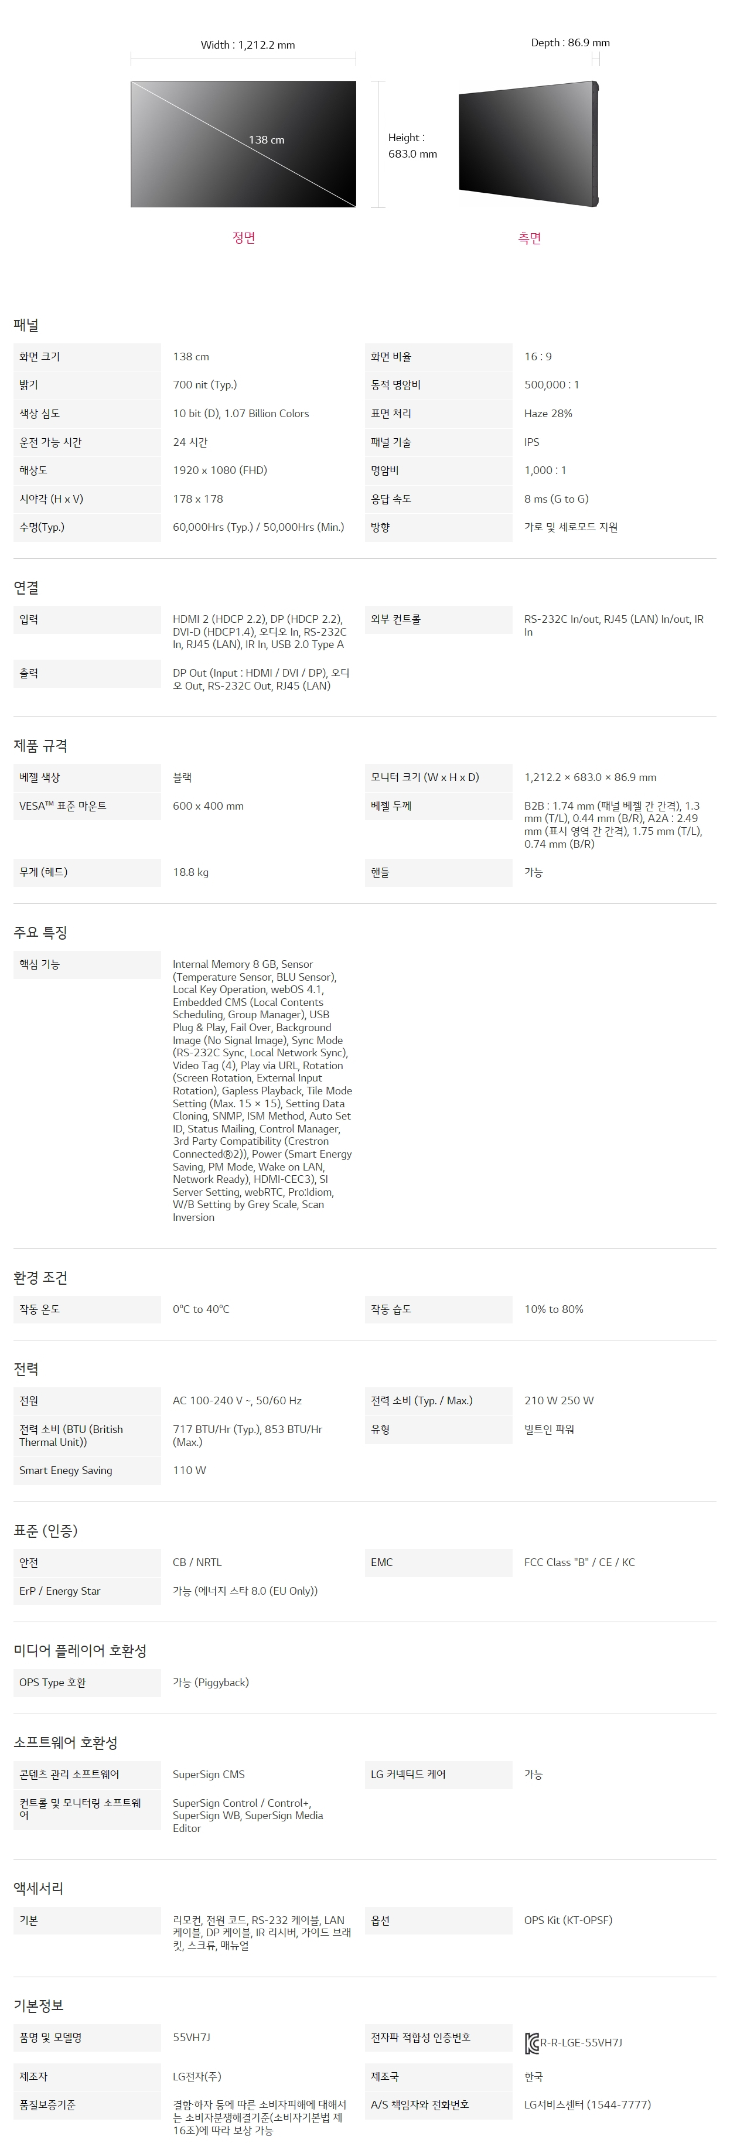Viewport: 730px width, 2153px height.
Task: Click the 55VH7J model name value
Action: point(192,2038)
